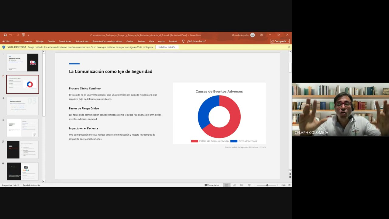Open the Revisar tab
This screenshot has height=219, width=389.
(x=141, y=41)
